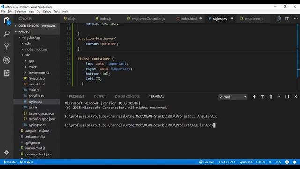The height and width of the screenshot is (169, 300).
Task: Open the File menu
Action: 3,11
